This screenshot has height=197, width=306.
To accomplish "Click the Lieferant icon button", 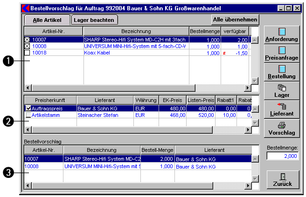I will [281, 108].
